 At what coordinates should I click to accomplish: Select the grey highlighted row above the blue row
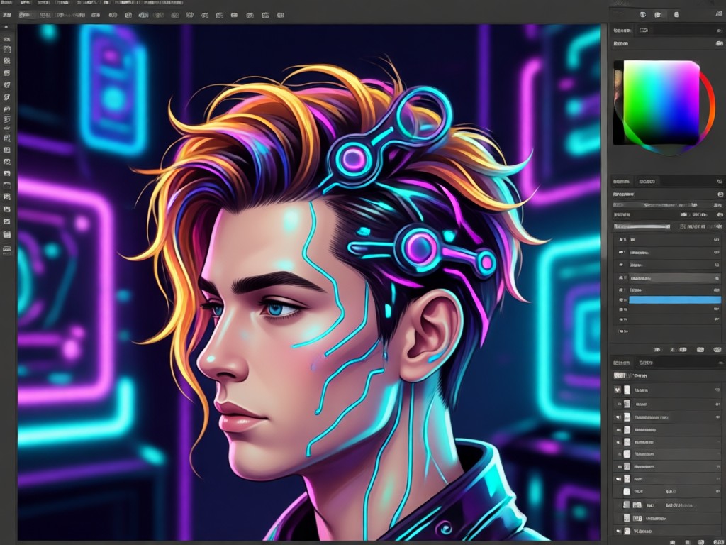675,278
